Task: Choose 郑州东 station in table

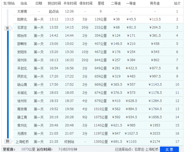Action: click(x=22, y=60)
